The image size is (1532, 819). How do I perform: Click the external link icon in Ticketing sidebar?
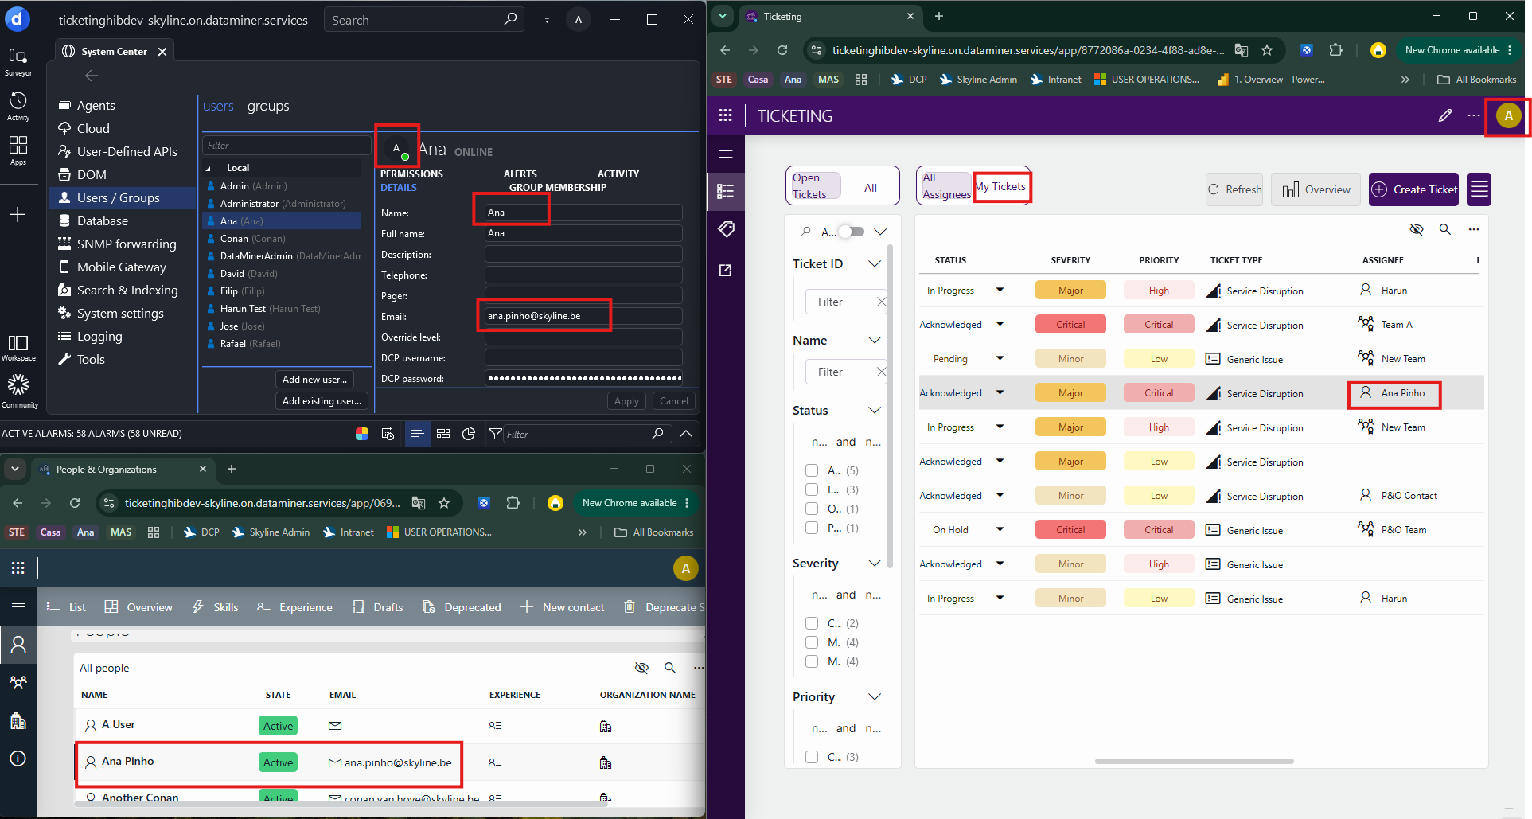[726, 271]
